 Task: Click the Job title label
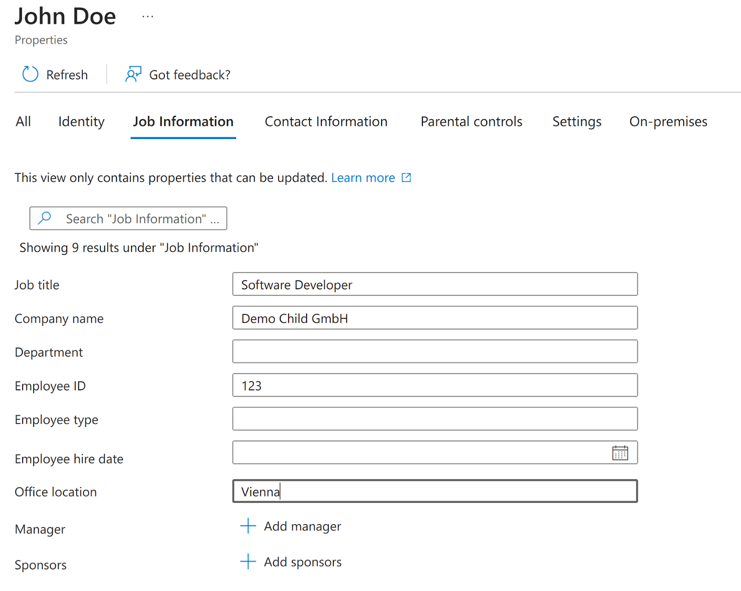(37, 285)
